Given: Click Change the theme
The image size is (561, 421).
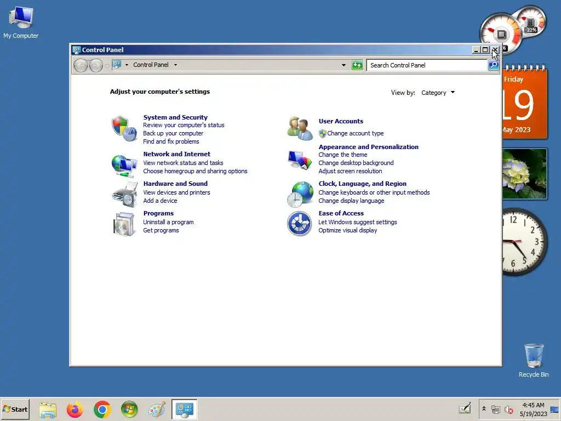Looking at the screenshot, I should pos(343,155).
